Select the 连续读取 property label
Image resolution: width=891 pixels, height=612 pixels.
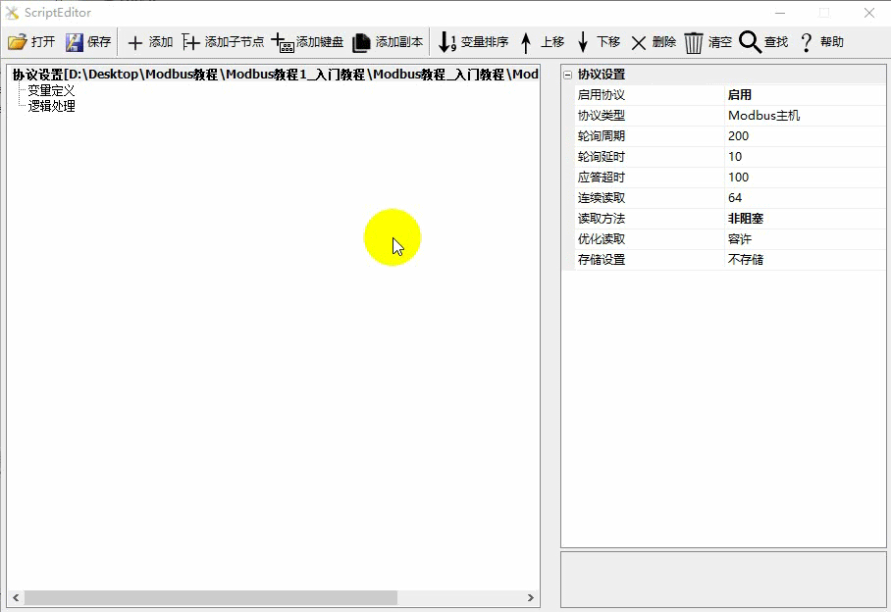tap(602, 197)
